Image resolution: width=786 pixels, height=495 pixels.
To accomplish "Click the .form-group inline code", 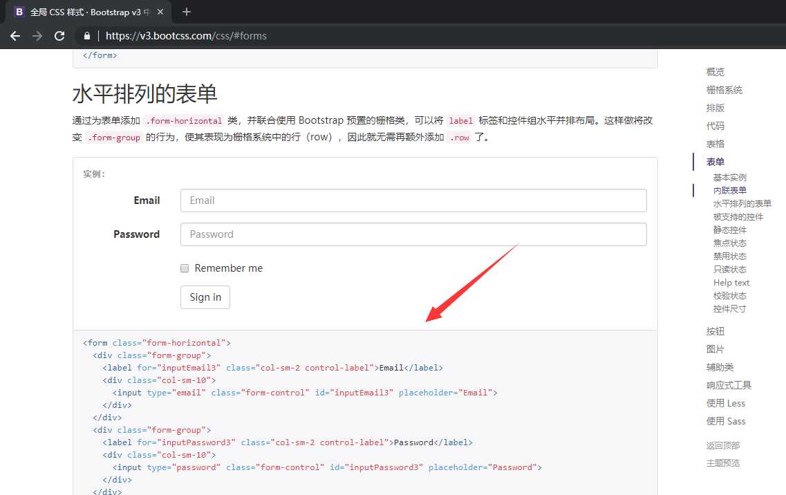I will pos(114,138).
